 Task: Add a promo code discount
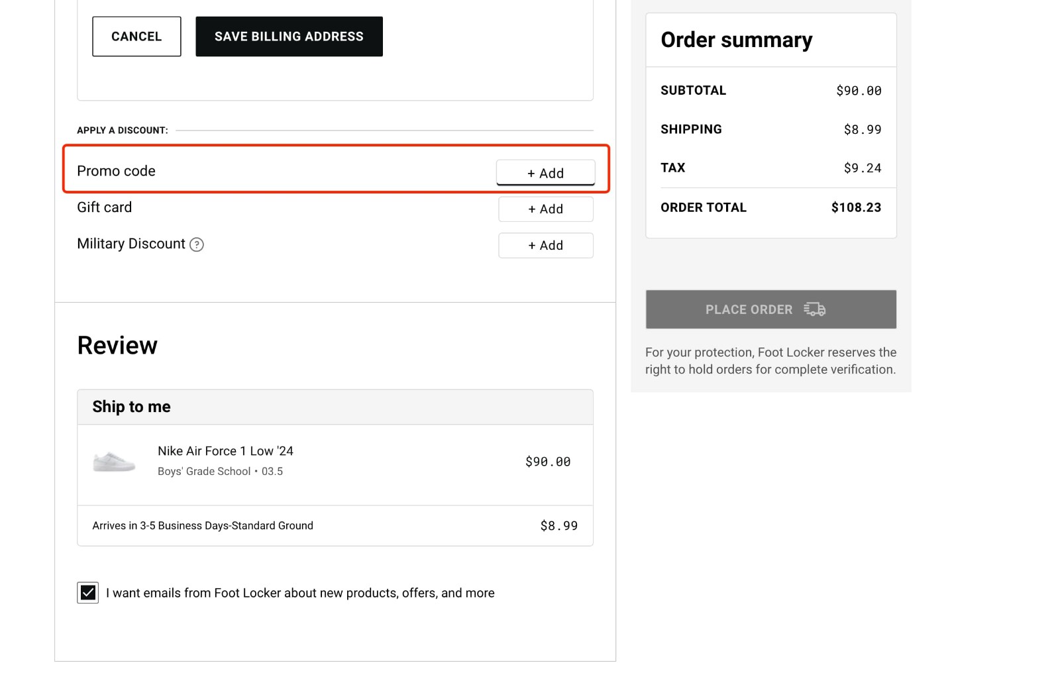click(546, 172)
